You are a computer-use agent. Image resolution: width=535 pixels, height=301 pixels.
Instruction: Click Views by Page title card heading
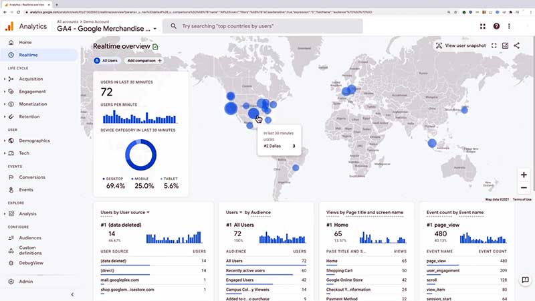[364, 212]
